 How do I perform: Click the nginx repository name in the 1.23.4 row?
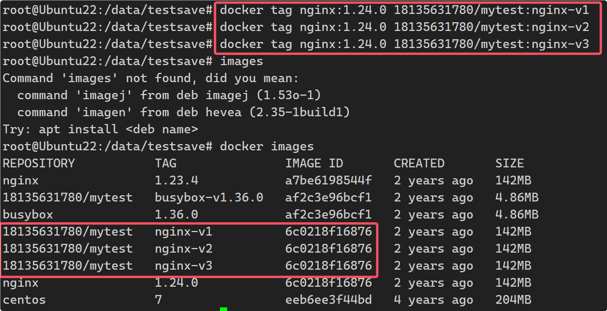(21, 180)
